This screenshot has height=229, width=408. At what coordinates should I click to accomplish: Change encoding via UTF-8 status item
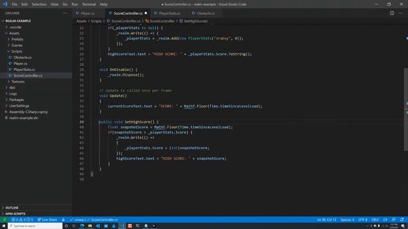point(363,219)
